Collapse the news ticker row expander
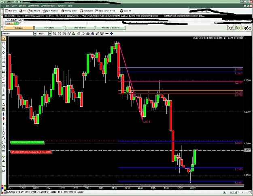This screenshot has width=253, height=196. coord(2,16)
